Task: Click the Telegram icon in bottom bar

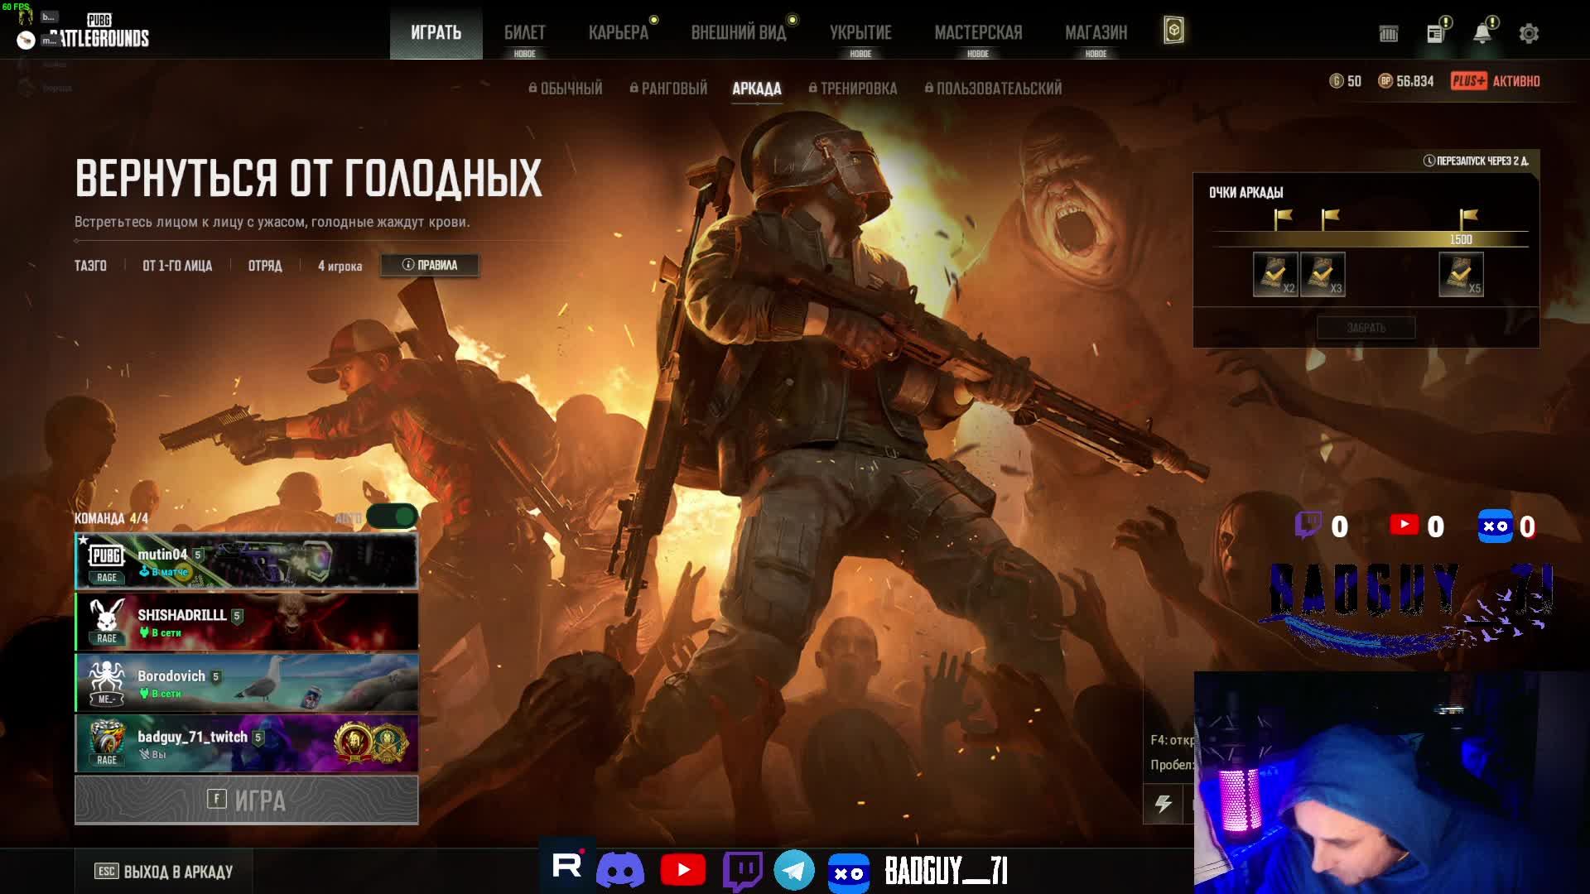Action: pyautogui.click(x=794, y=871)
